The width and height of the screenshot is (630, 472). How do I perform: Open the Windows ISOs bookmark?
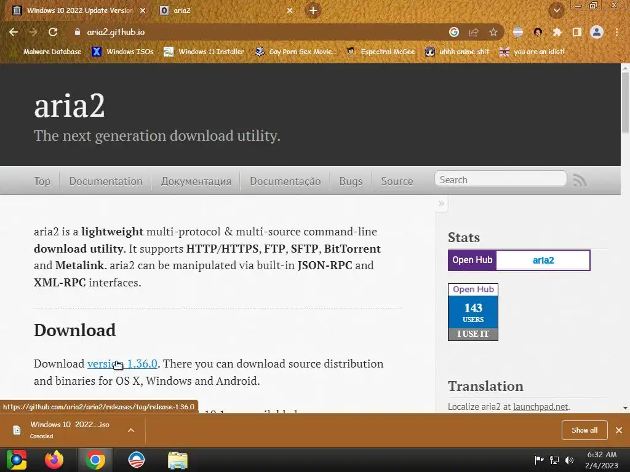122,52
